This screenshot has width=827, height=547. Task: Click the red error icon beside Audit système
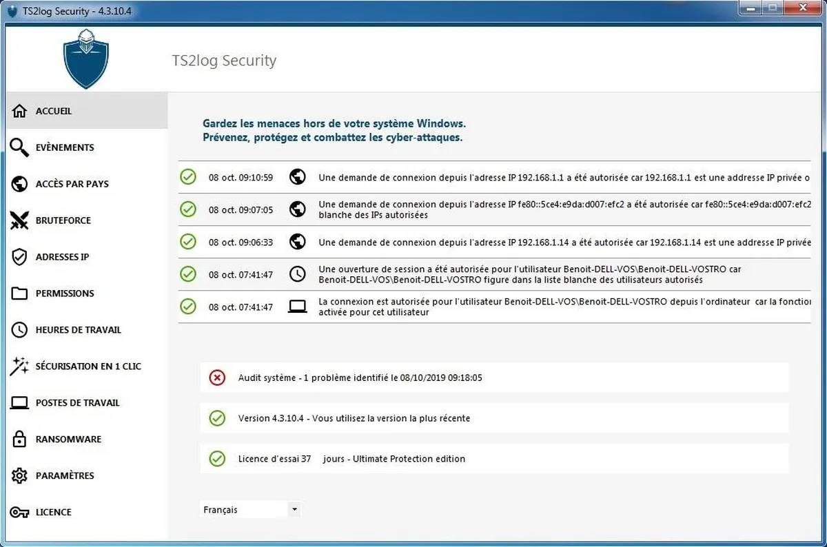(217, 378)
